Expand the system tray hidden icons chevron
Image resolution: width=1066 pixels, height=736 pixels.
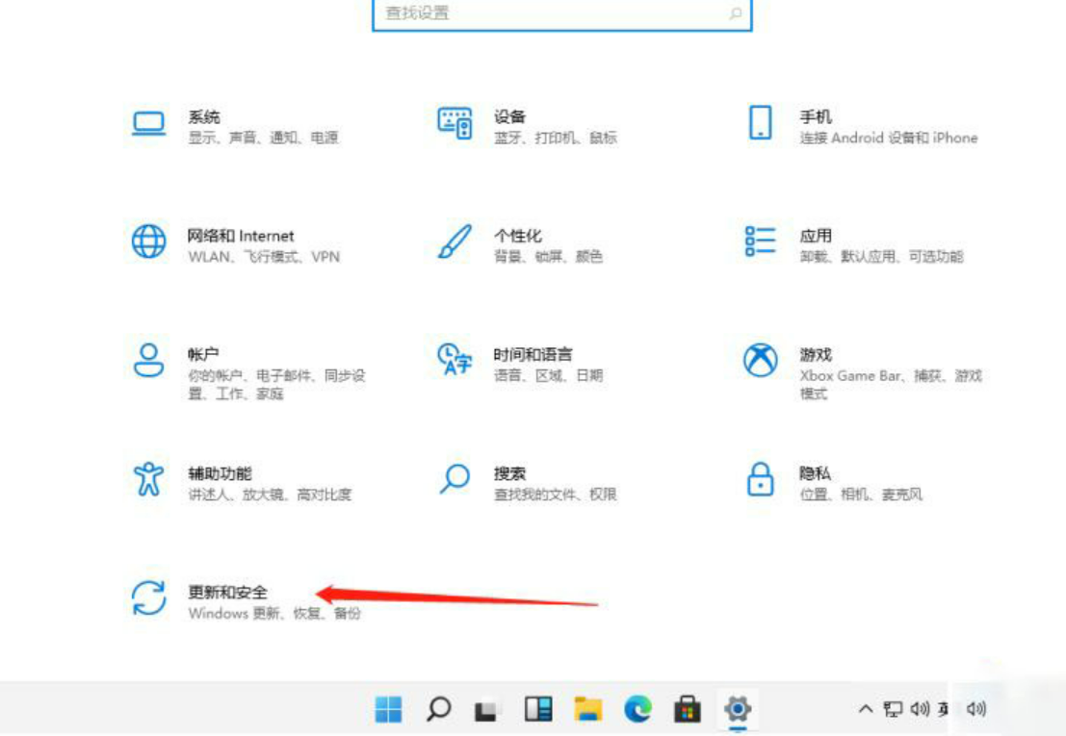point(865,710)
